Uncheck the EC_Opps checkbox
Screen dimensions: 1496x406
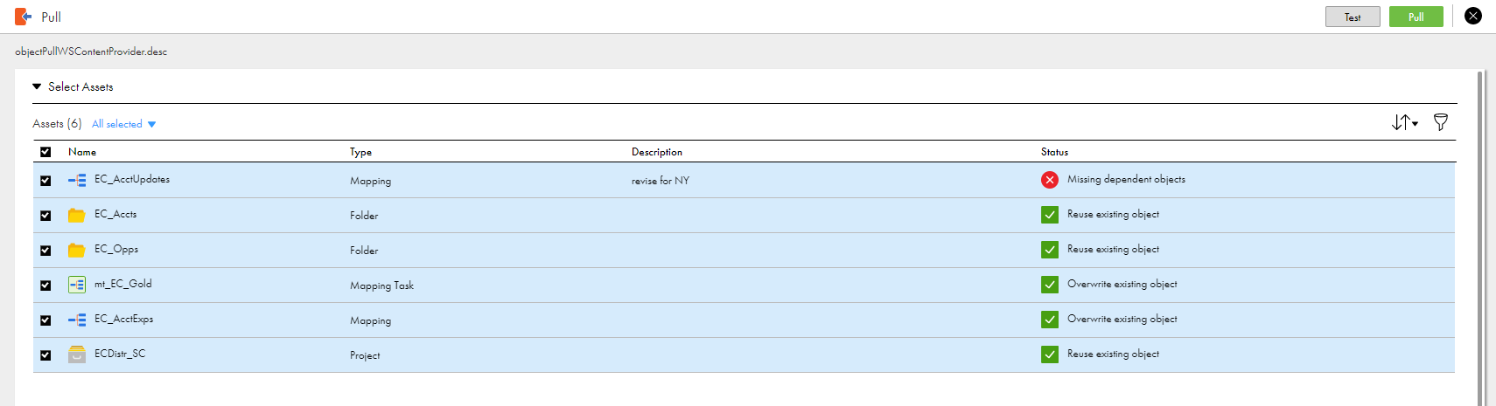coord(45,251)
